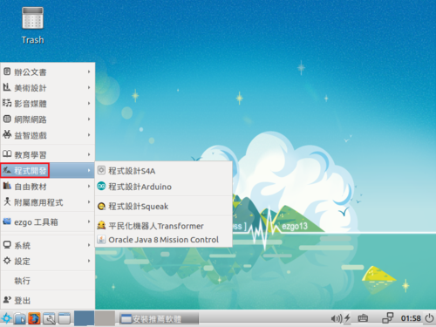
Task: Switch to the 安裝推薦軟體 taskbar window
Action: [159, 318]
